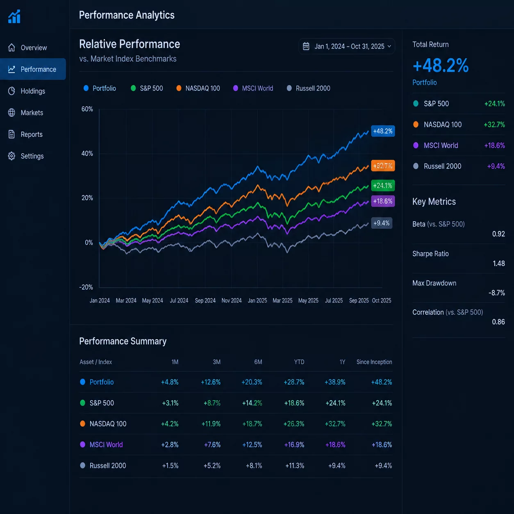
Task: Select the Performance sidebar item
Action: [33, 69]
